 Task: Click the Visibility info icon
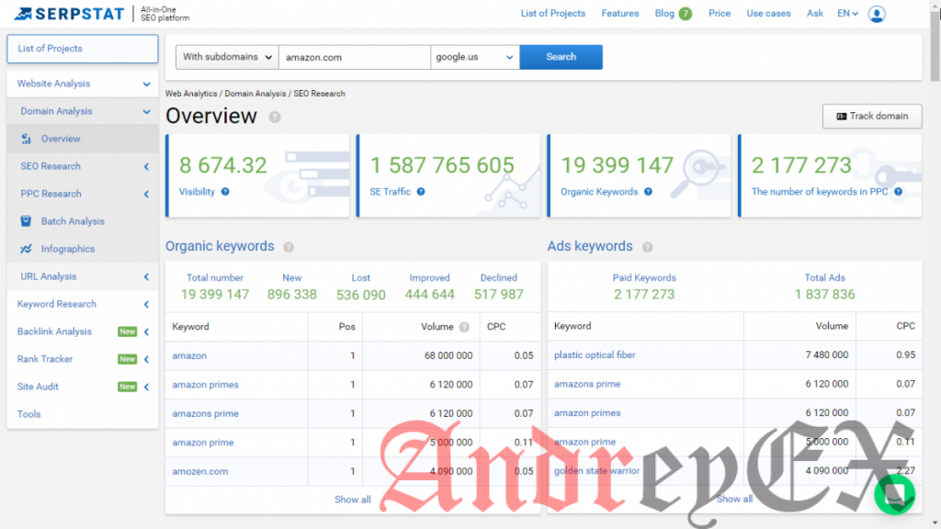tap(225, 192)
